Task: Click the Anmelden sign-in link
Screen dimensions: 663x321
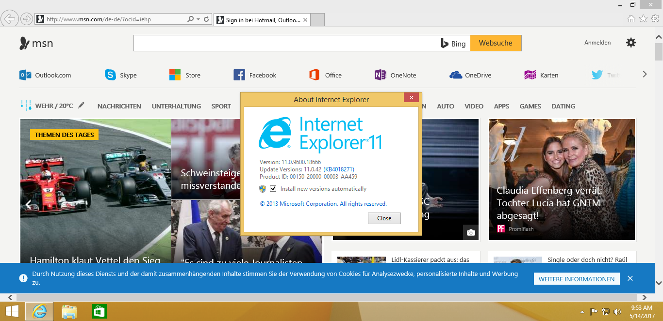Action: (x=597, y=43)
